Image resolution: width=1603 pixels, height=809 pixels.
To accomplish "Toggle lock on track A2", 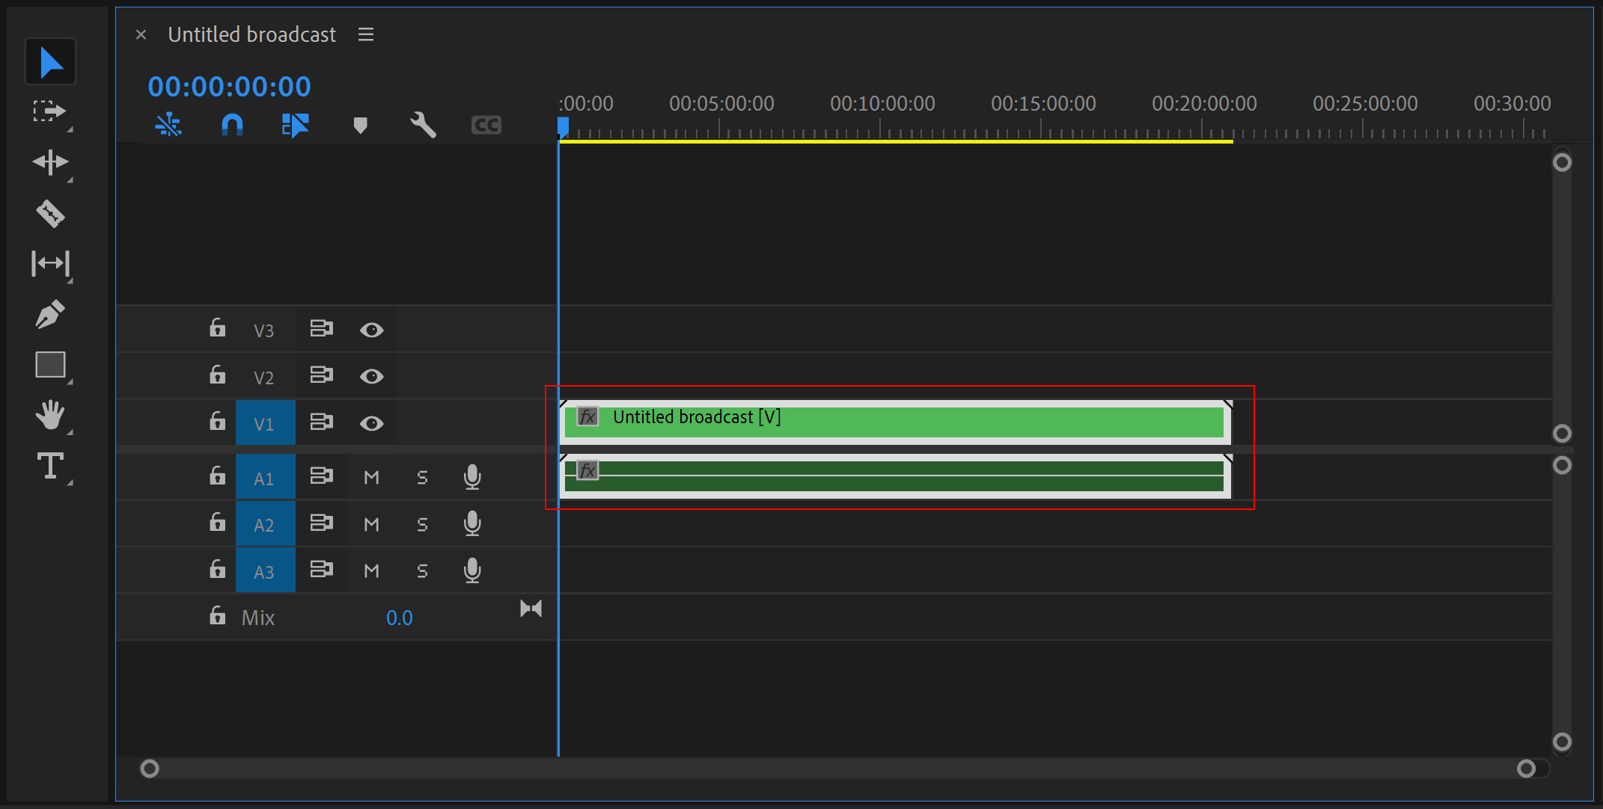I will click(217, 522).
